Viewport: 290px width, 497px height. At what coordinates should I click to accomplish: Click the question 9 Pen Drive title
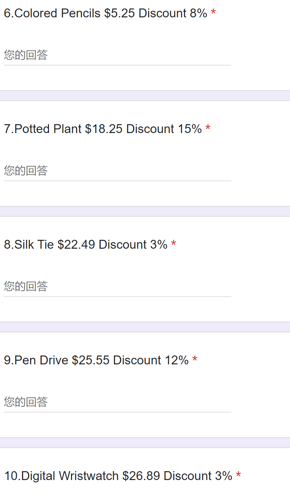[x=96, y=360]
